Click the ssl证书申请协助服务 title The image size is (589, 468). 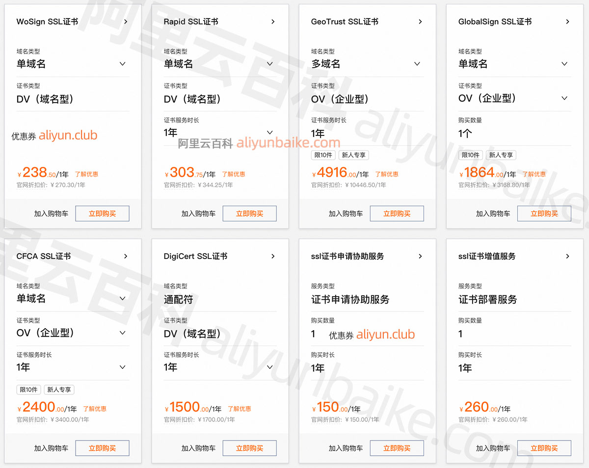point(348,256)
